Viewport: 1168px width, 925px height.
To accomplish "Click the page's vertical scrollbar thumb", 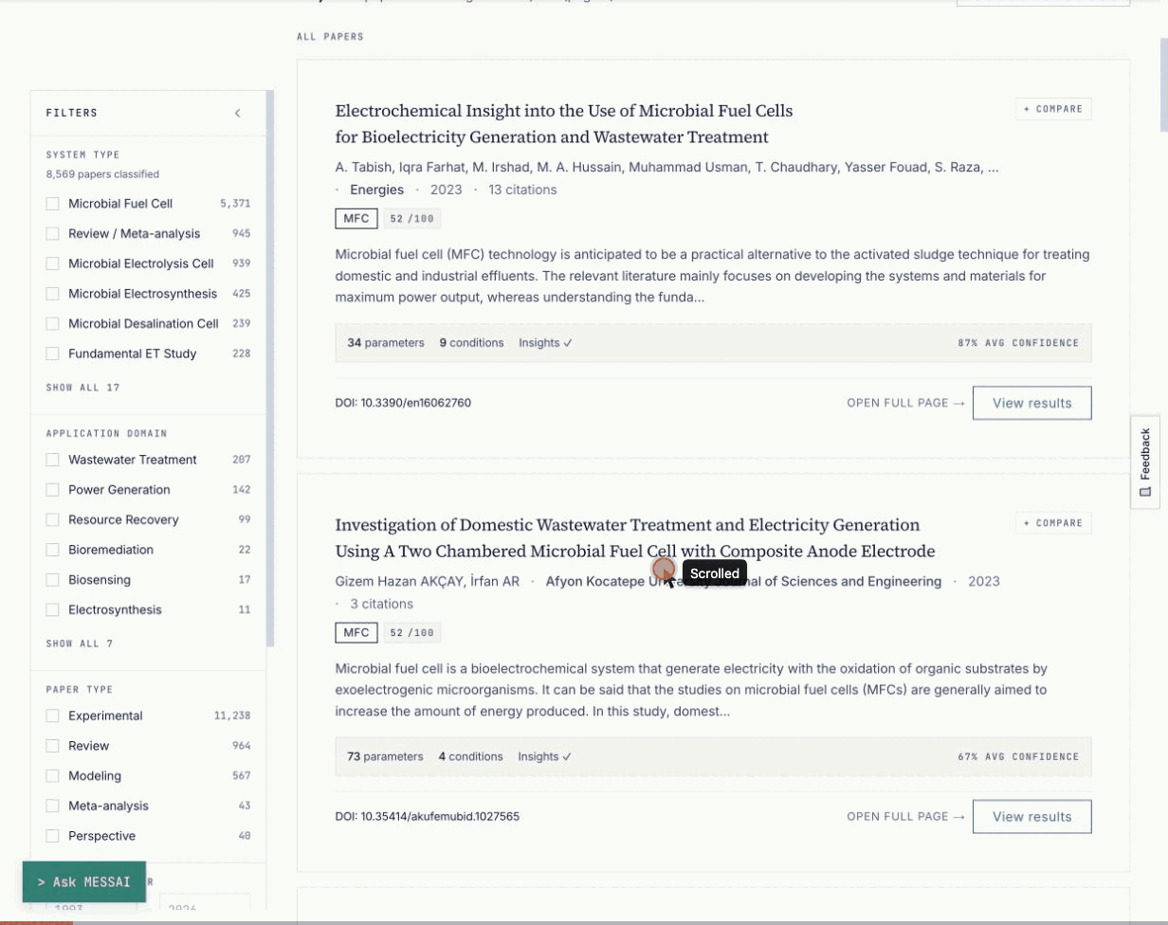I will click(1164, 85).
